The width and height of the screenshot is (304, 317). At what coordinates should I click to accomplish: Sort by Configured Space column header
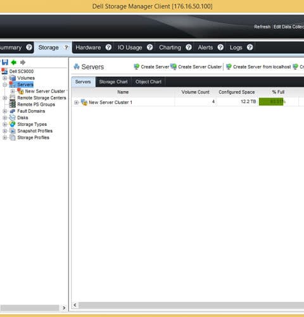(237, 92)
